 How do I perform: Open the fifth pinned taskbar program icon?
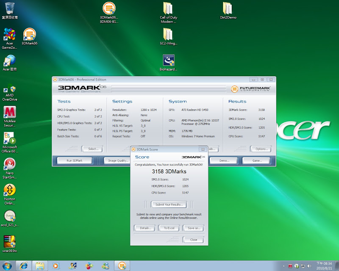point(89,266)
